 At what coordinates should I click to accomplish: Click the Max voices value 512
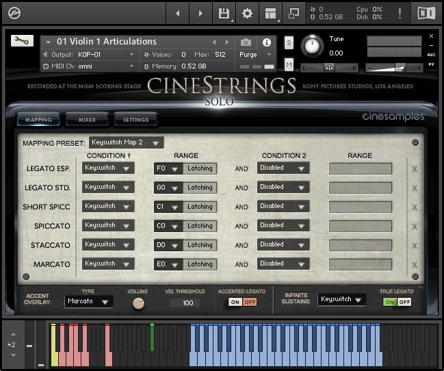pyautogui.click(x=220, y=54)
